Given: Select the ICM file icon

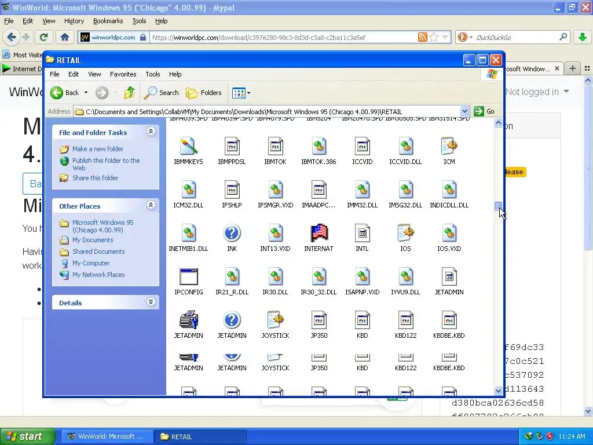Looking at the screenshot, I should point(449,147).
